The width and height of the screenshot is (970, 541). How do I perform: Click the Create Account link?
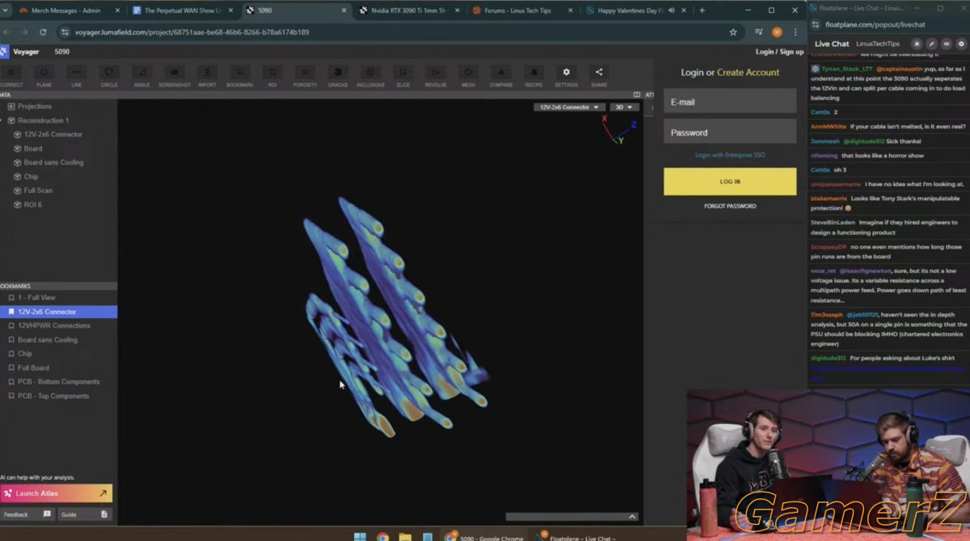tap(749, 72)
